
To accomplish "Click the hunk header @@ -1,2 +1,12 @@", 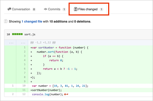I will tap(43, 42).
